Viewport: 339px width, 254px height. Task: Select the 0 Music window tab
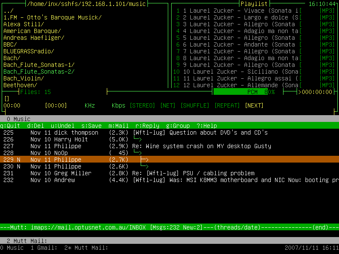(x=12, y=248)
